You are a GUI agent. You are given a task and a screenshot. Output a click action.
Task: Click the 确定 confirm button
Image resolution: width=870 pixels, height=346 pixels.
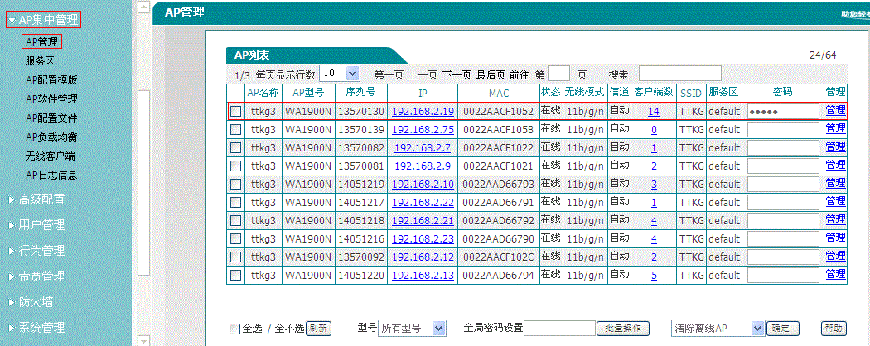click(783, 329)
